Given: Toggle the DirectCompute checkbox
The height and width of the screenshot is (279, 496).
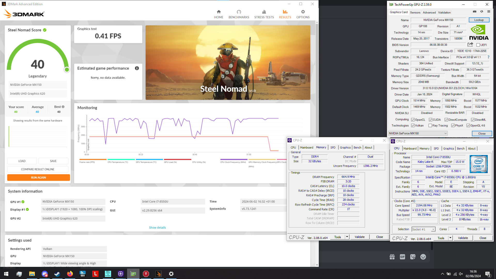Looking at the screenshot, I should coord(446,120).
